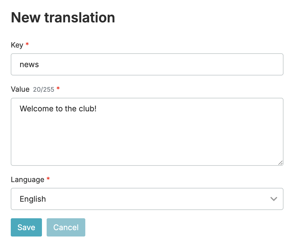Click the 20/255 character counter
Viewport: 297px width, 247px height.
[x=43, y=90]
